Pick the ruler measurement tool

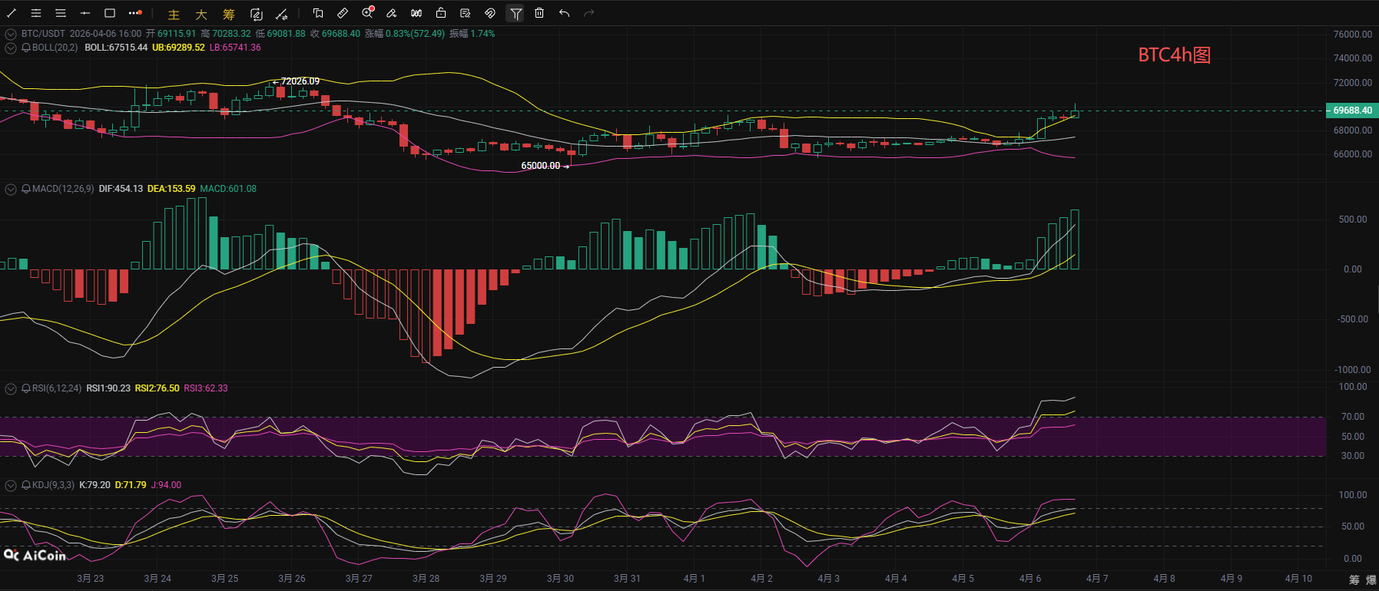point(343,13)
